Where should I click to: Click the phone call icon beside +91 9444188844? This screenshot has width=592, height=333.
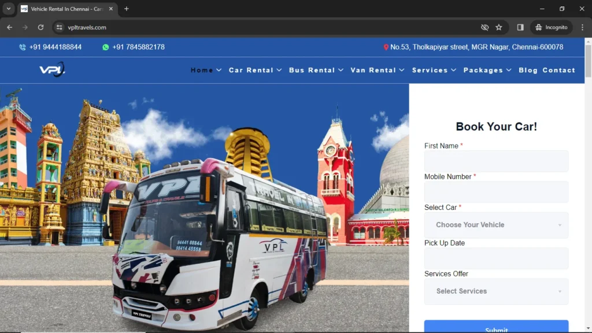(x=22, y=47)
